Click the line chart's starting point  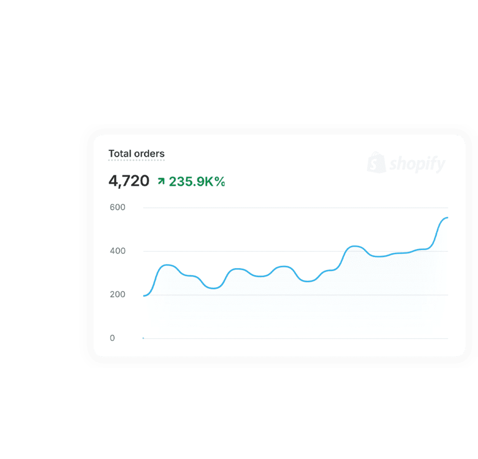pyautogui.click(x=144, y=295)
